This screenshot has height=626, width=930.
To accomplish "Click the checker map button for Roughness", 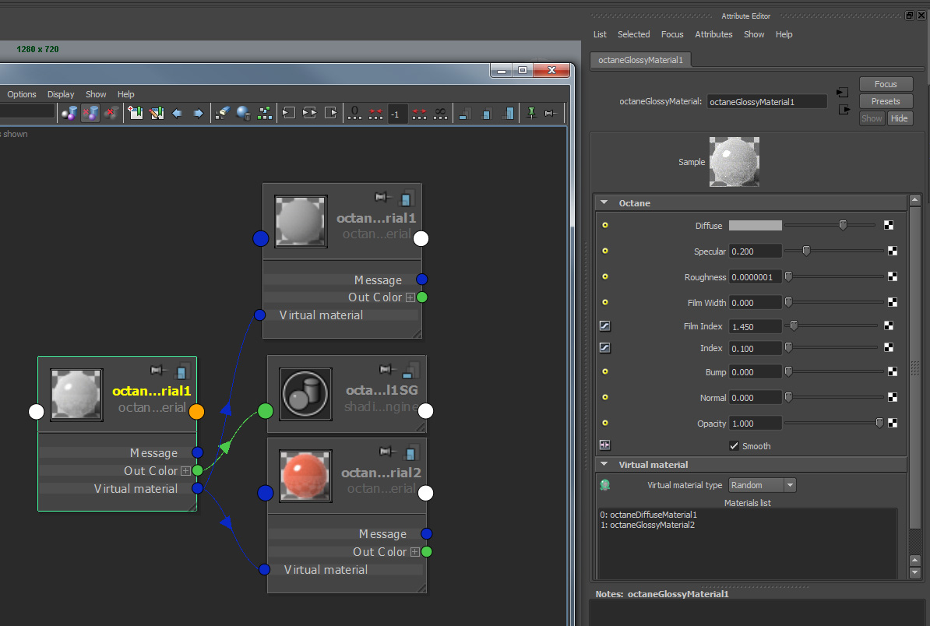I will (x=892, y=277).
